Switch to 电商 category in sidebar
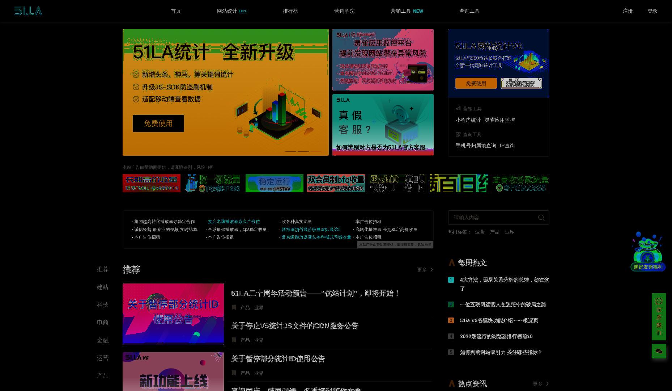This screenshot has height=391, width=672. [103, 322]
